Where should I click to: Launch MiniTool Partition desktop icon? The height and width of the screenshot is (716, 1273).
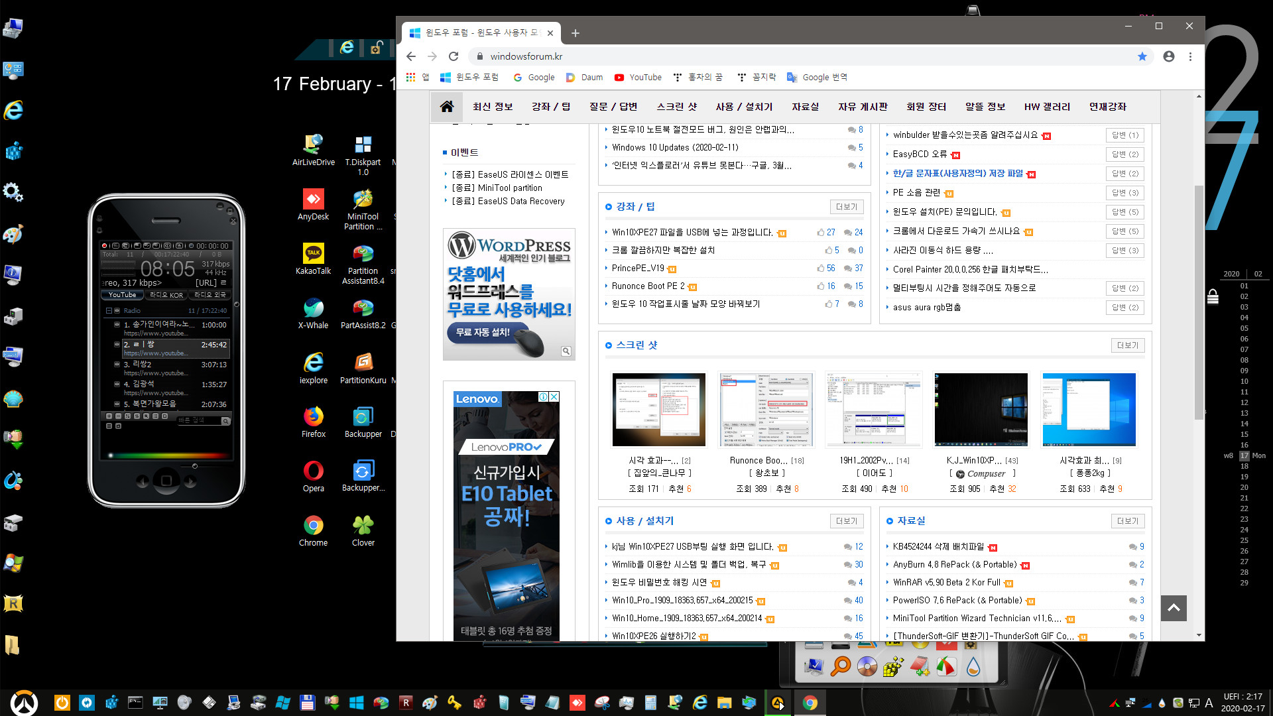(363, 209)
